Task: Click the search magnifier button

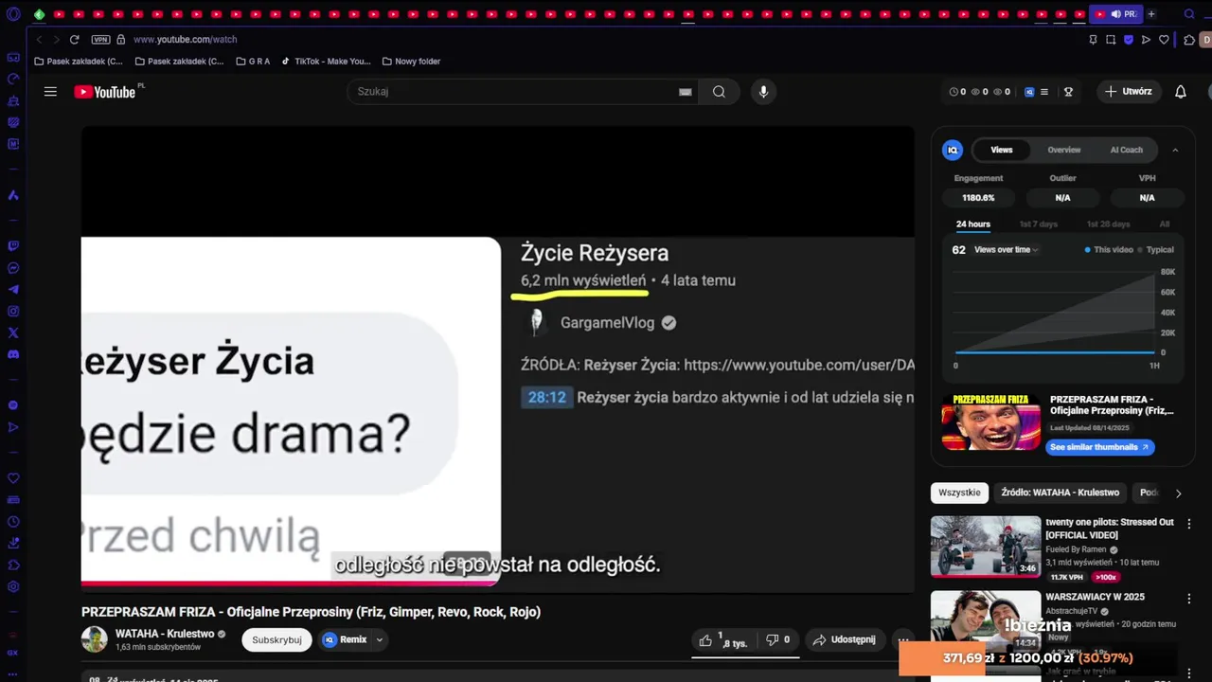Action: click(x=720, y=92)
